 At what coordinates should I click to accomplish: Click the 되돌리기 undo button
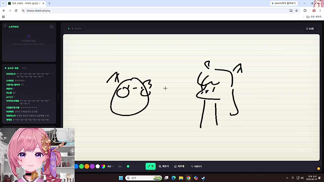pos(196,166)
